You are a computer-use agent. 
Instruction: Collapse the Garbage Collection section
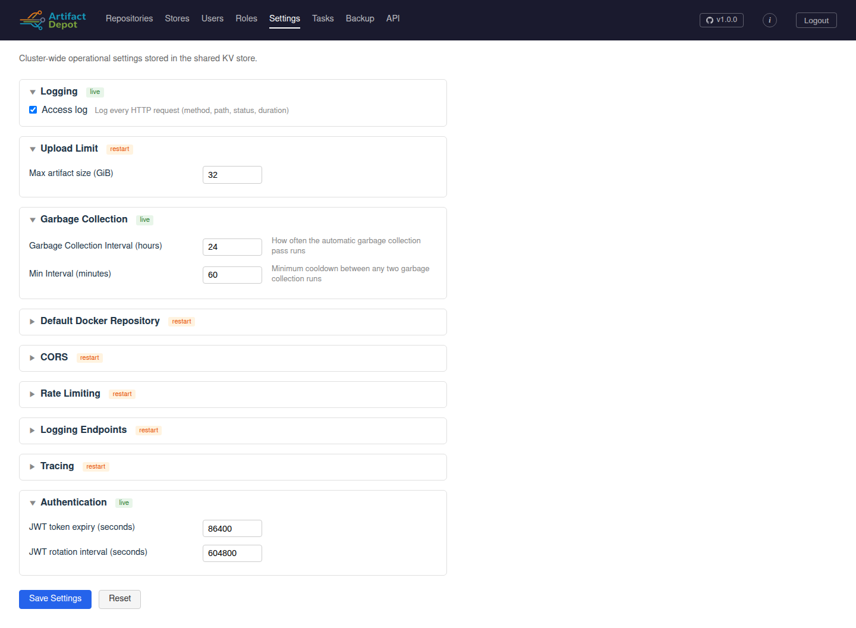(84, 219)
